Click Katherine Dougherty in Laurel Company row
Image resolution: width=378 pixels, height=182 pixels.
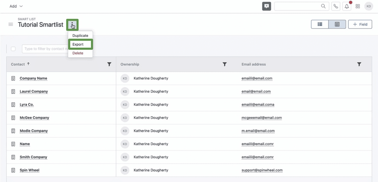(151, 91)
